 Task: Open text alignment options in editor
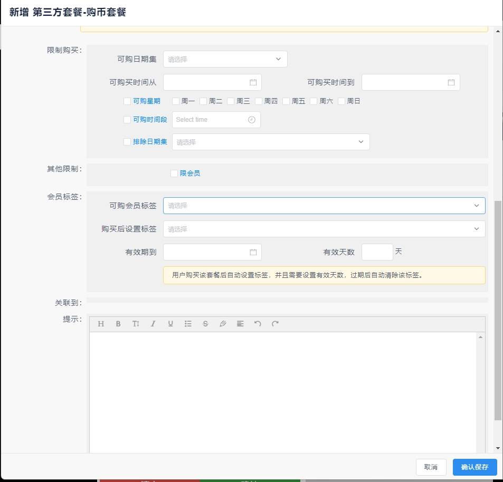pos(240,324)
